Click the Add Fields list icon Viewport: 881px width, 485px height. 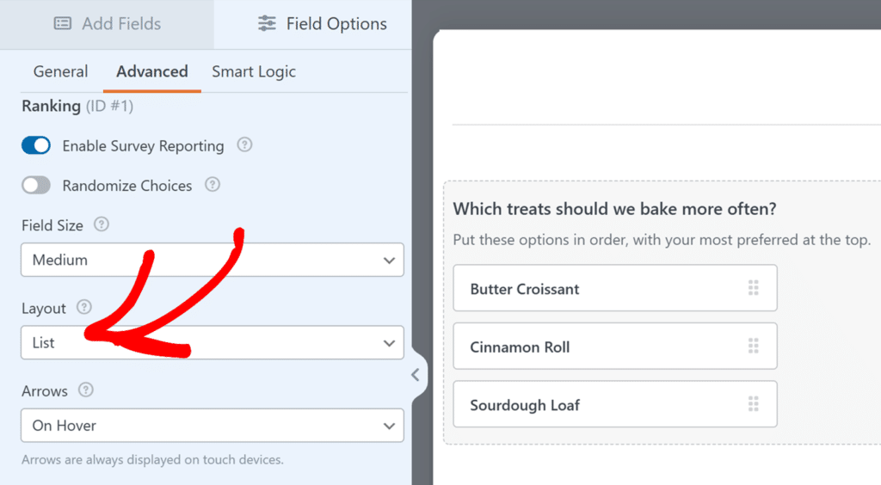[x=62, y=23]
